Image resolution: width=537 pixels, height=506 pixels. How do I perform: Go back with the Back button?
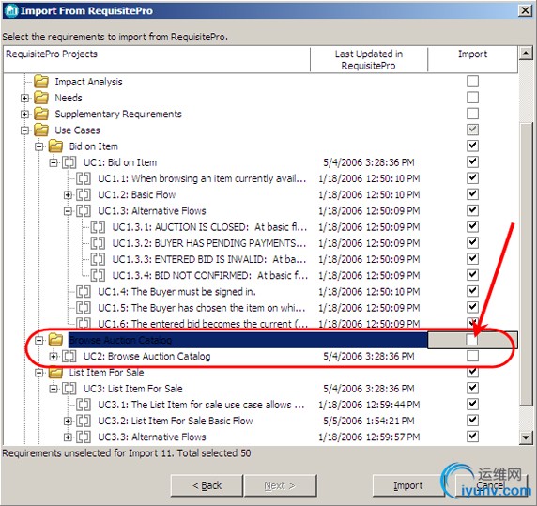tap(207, 485)
